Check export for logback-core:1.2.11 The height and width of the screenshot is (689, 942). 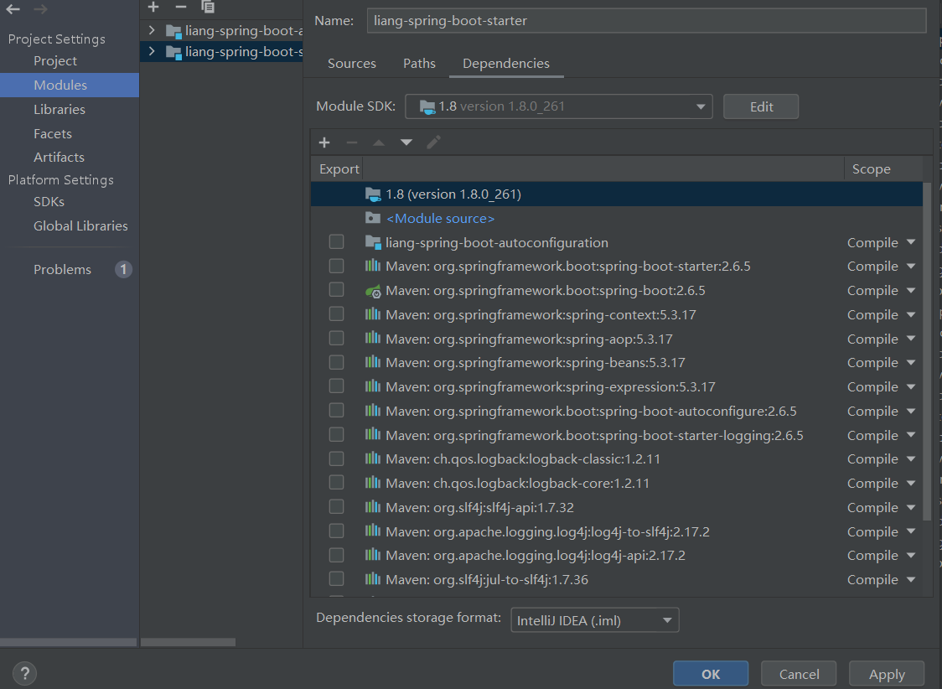[336, 482]
